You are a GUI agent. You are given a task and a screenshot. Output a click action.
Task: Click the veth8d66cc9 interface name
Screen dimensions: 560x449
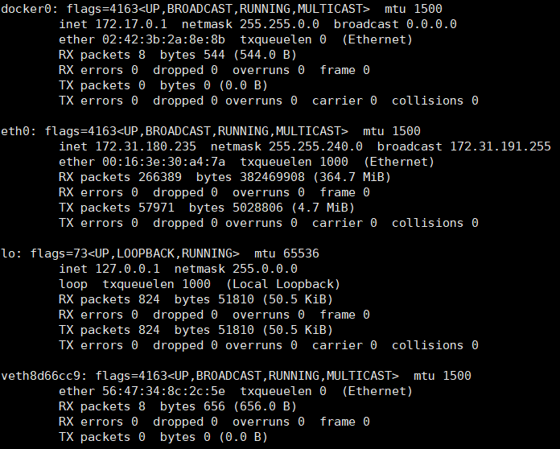click(41, 376)
